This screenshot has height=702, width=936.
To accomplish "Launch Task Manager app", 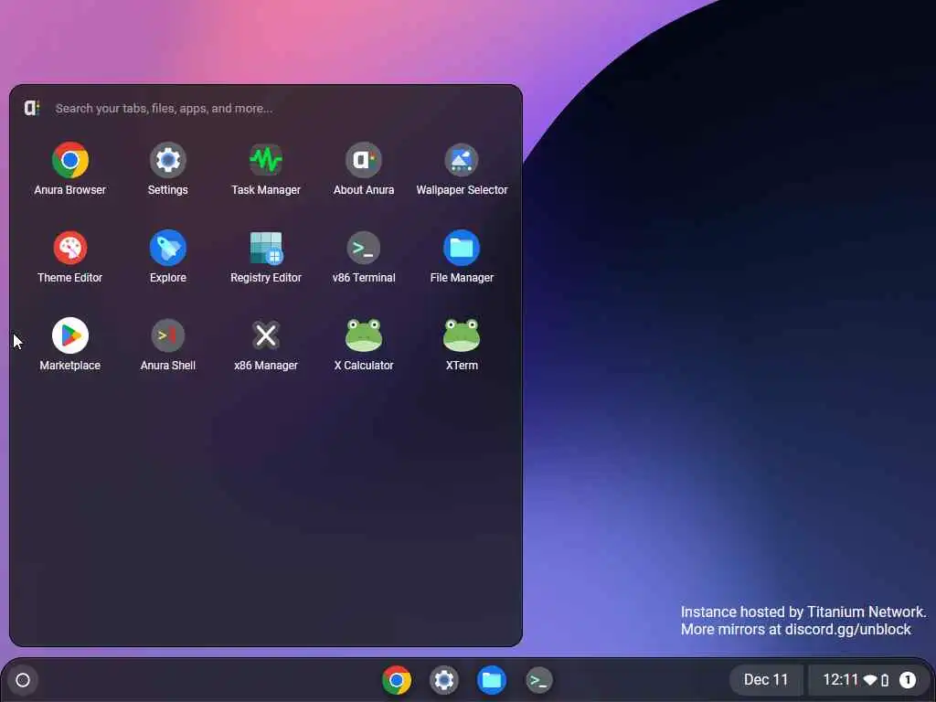I will (x=266, y=169).
